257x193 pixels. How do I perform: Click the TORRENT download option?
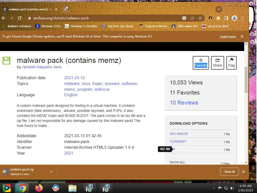click(x=178, y=141)
